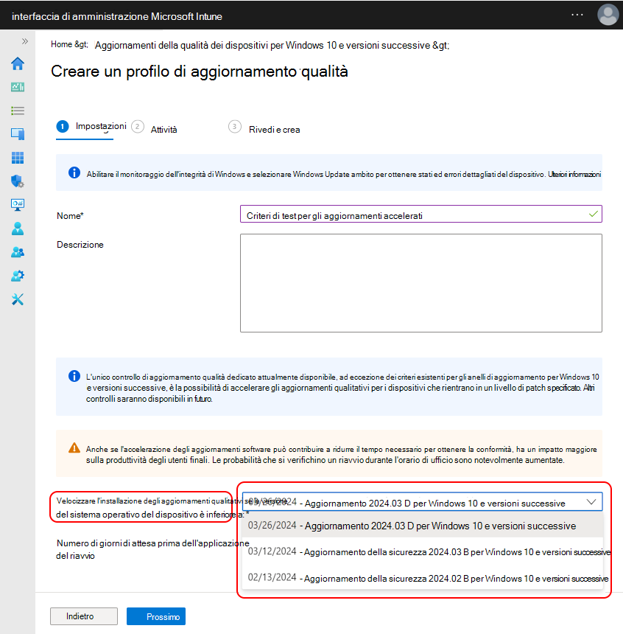Click the Nome text field
Screen dimensions: 623x634
point(421,214)
